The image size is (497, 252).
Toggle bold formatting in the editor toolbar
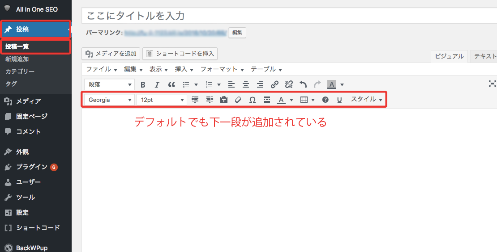(x=143, y=84)
